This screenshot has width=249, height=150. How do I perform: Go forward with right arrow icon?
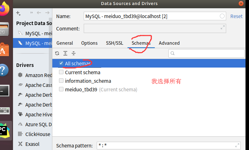click(47, 13)
